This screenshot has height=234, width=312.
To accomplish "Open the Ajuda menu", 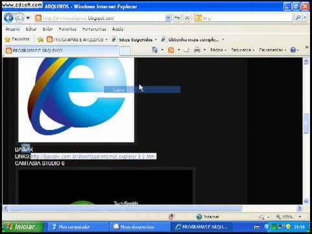I will 118,29.
